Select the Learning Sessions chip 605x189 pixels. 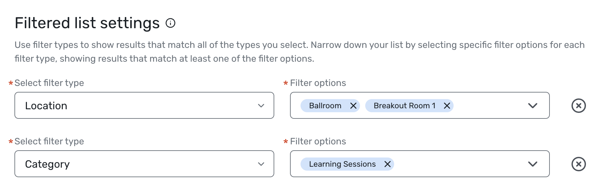343,164
